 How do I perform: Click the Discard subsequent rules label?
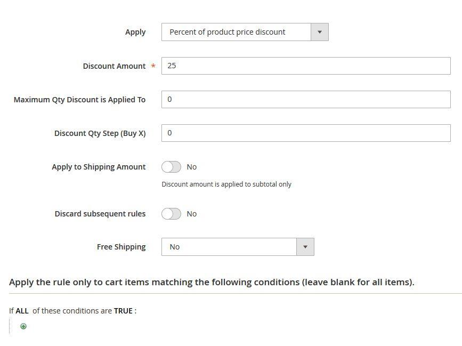[x=100, y=214]
